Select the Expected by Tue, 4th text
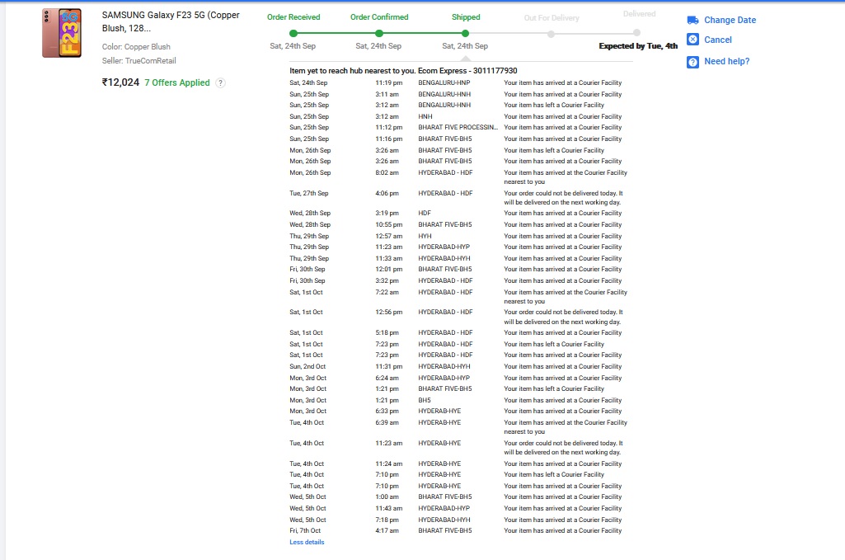Image resolution: width=845 pixels, height=560 pixels. click(x=638, y=46)
